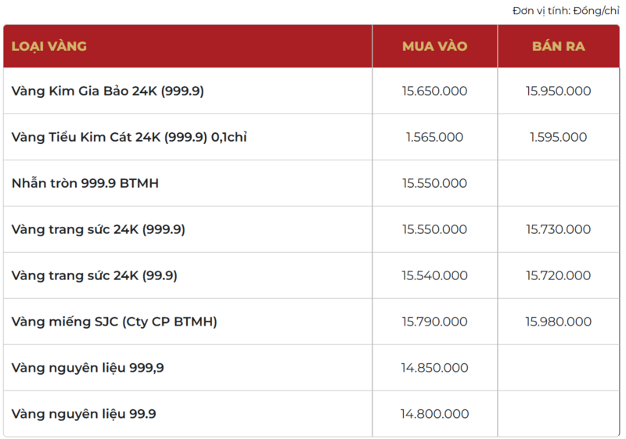Click Nhẫn tròn's 15.550.000 buy price
The height and width of the screenshot is (439, 626).
[x=434, y=183]
